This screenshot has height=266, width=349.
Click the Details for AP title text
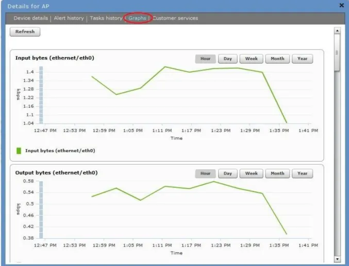pos(28,6)
